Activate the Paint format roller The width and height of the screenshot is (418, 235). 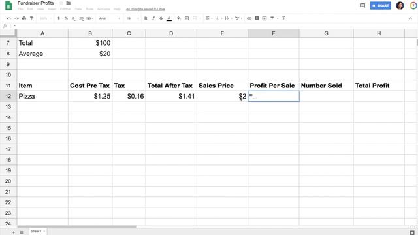32,18
